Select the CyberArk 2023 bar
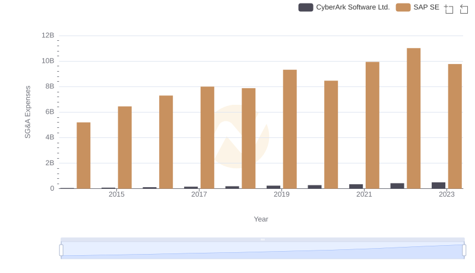 pyautogui.click(x=439, y=185)
